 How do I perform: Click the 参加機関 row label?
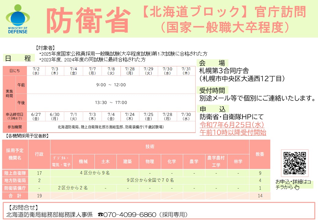point(15,127)
